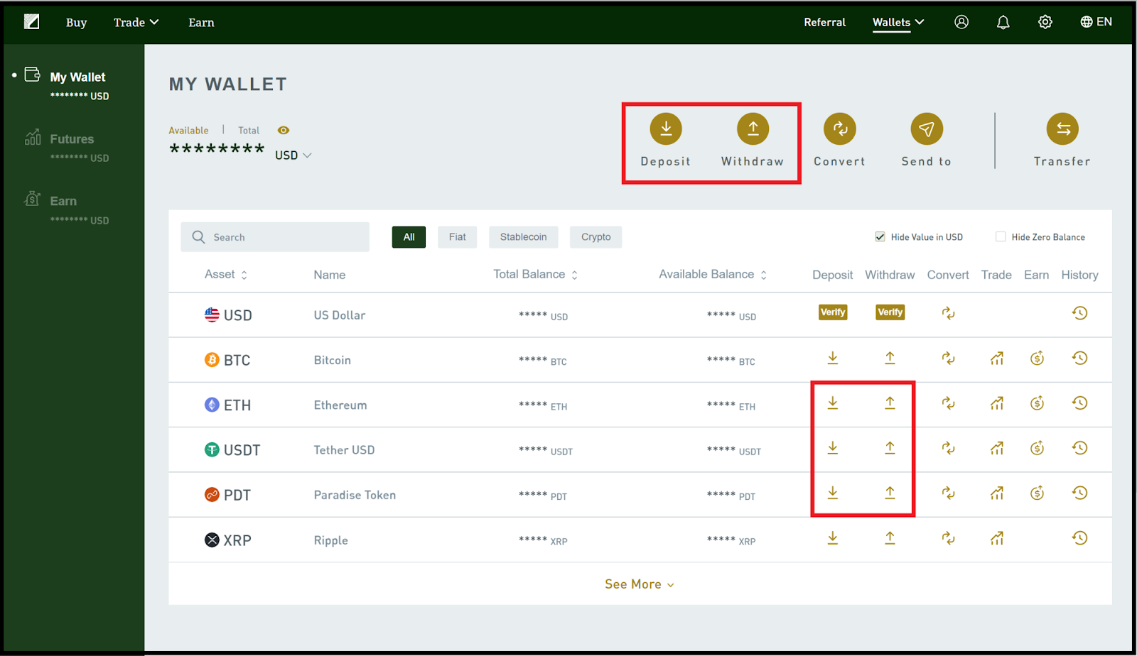Viewport: 1137px width, 656px height.
Task: View PDT history clock icon
Action: coord(1079,493)
